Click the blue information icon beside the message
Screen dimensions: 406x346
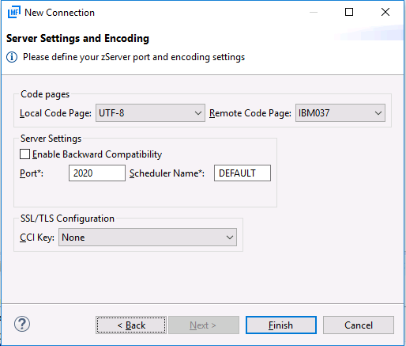point(12,57)
